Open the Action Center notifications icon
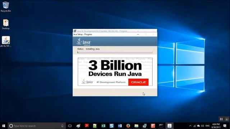 tap(225, 126)
